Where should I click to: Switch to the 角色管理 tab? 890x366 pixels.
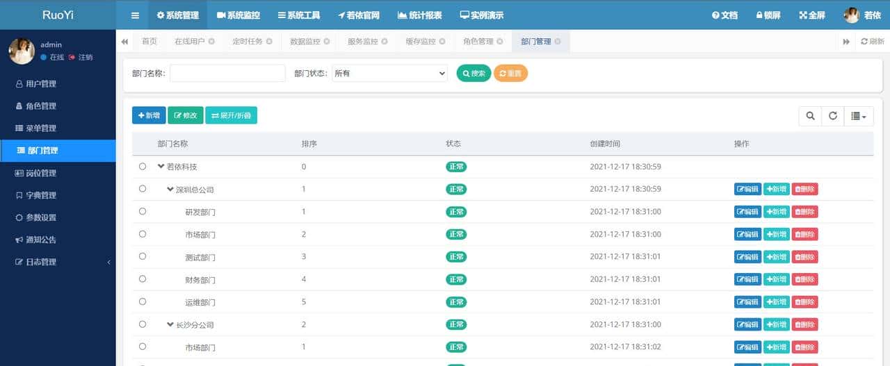tap(478, 42)
